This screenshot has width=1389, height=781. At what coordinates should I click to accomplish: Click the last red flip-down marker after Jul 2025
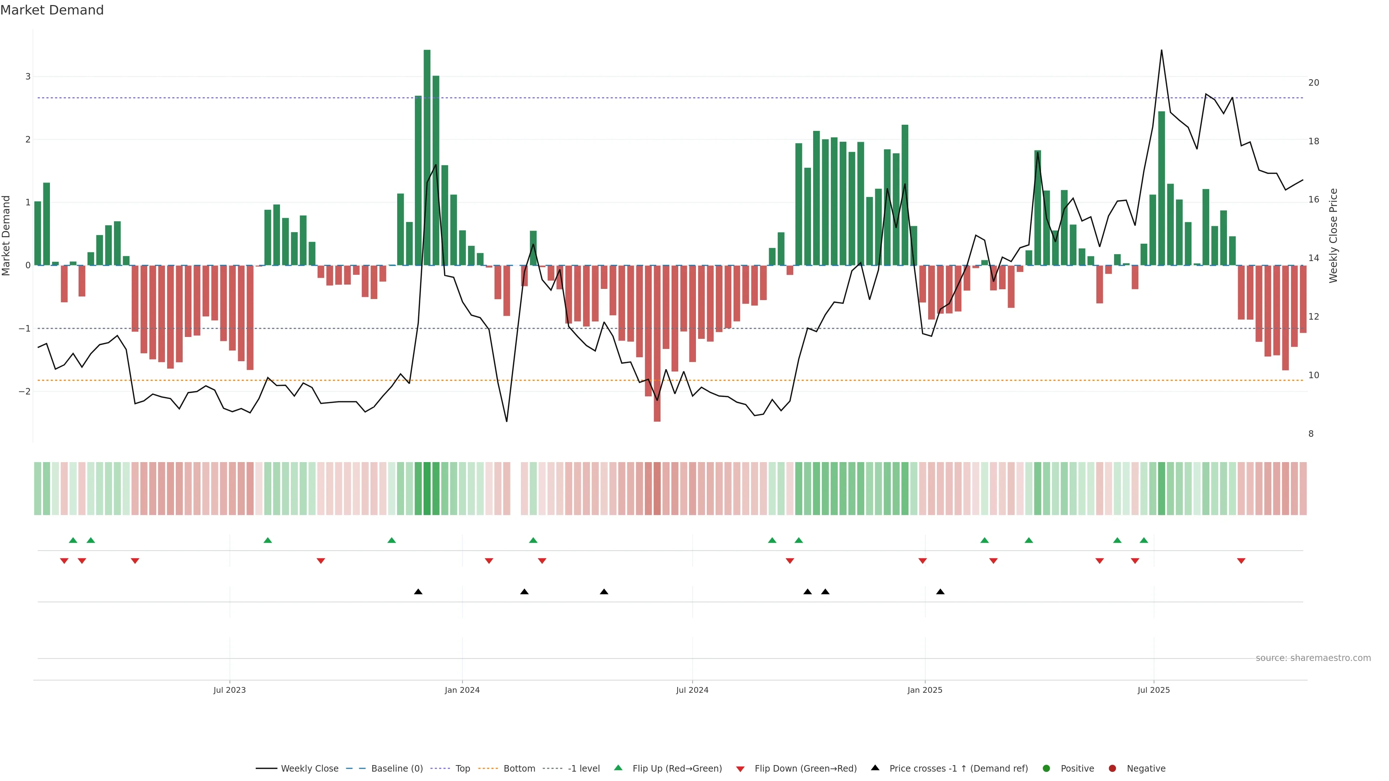click(1241, 561)
